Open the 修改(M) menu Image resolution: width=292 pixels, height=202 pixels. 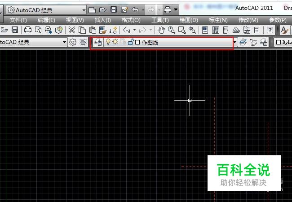click(248, 20)
